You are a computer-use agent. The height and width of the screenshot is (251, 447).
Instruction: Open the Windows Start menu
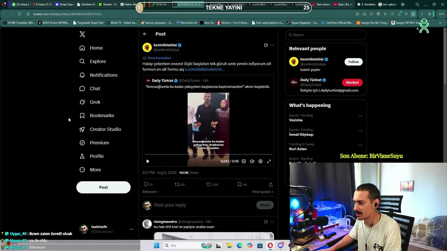tap(156, 245)
